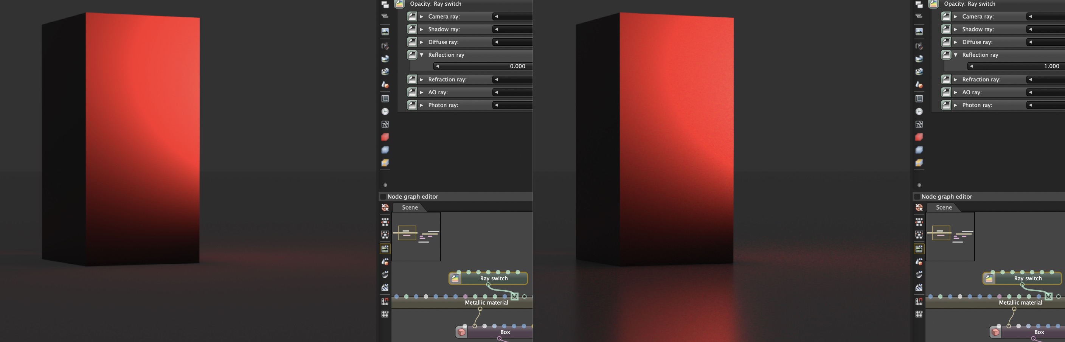1065x342 pixels.
Task: Expand the Shadow ray row in the left inspector
Action: 421,30
